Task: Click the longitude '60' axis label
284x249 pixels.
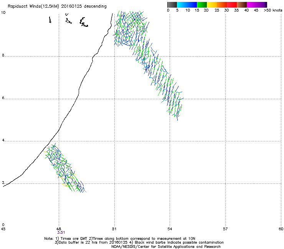Action: [x=281, y=229]
